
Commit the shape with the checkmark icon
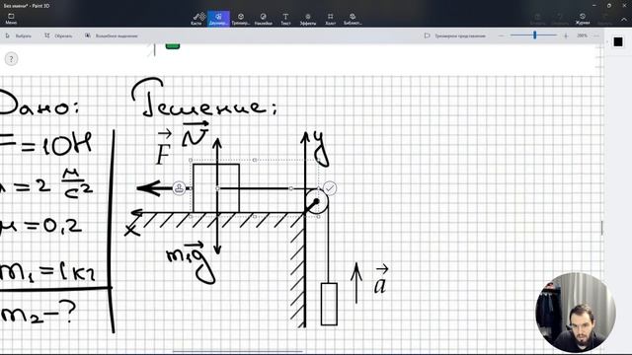[330, 188]
